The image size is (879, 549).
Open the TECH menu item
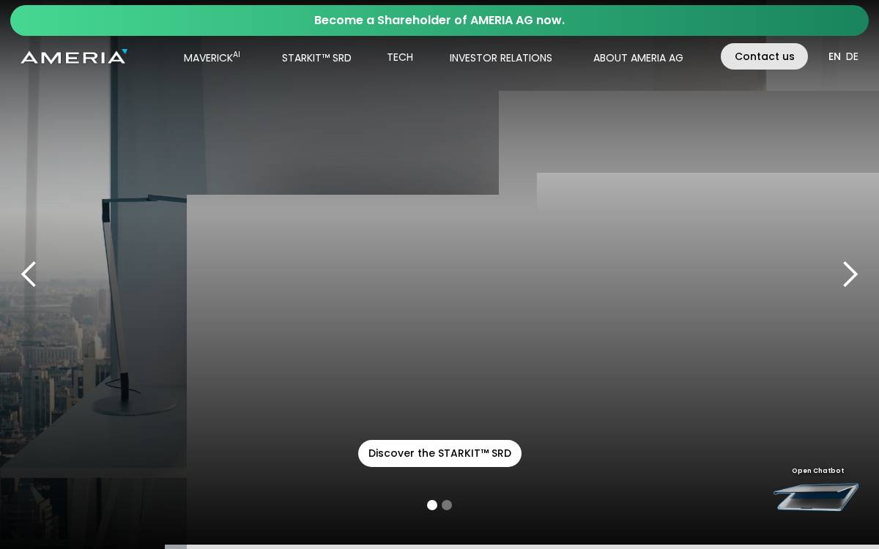pyautogui.click(x=400, y=57)
